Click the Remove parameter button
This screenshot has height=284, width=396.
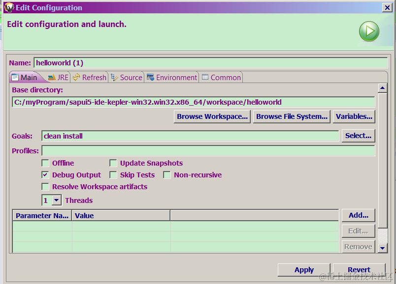click(358, 247)
